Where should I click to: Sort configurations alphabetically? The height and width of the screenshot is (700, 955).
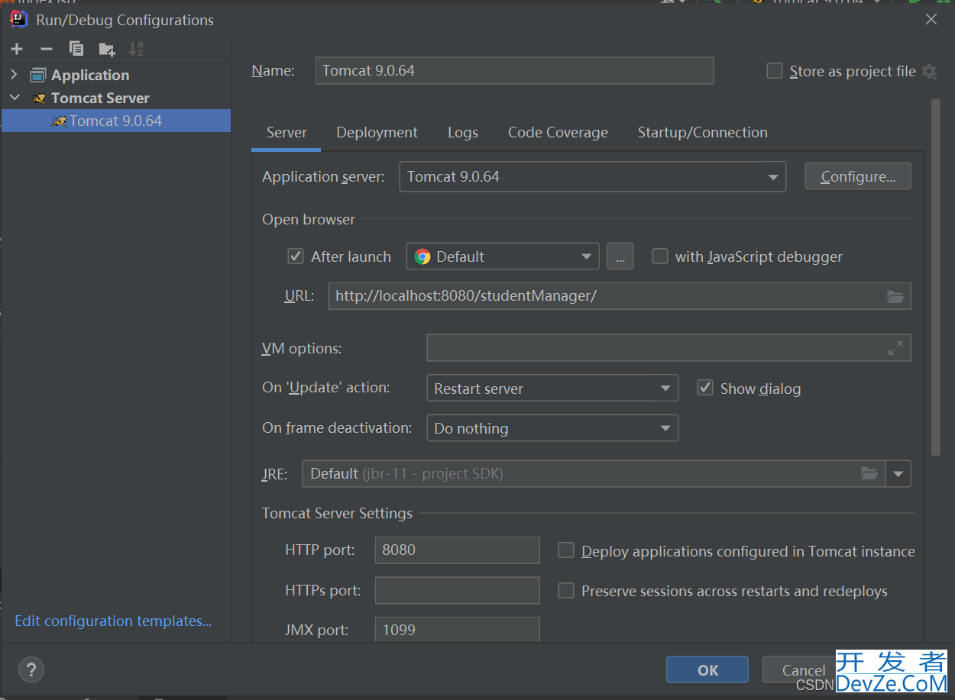(x=136, y=49)
